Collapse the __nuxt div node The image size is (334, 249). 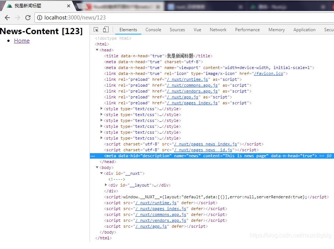(102, 173)
